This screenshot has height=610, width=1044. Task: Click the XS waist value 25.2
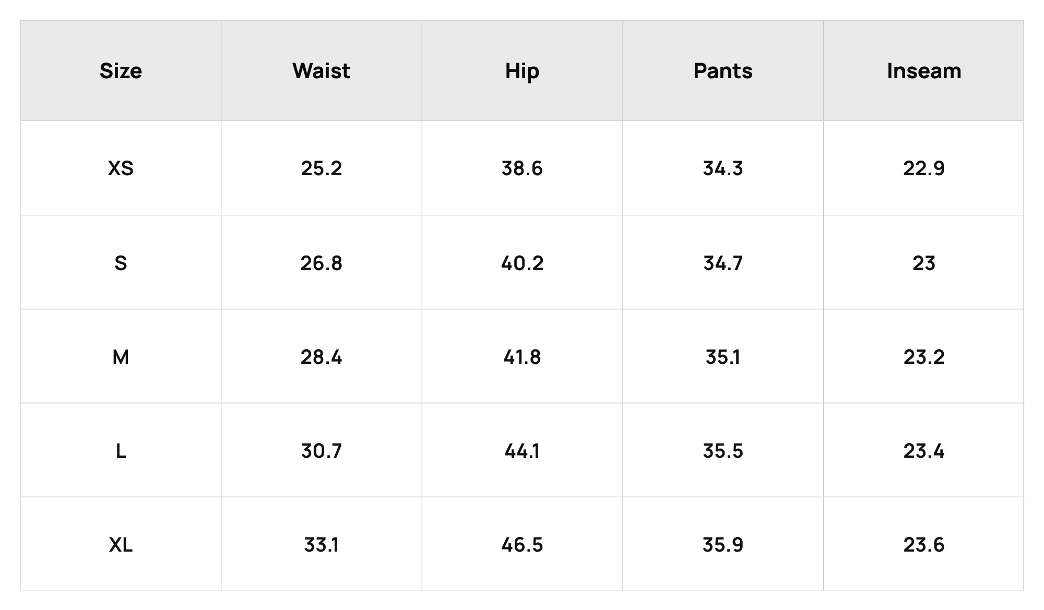(x=321, y=168)
